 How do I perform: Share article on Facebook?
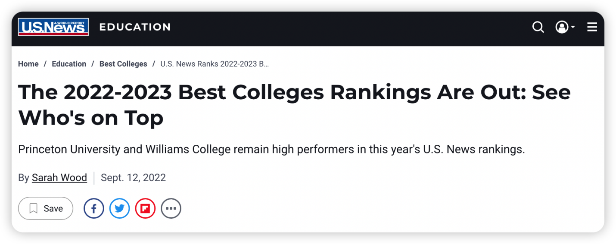point(94,208)
